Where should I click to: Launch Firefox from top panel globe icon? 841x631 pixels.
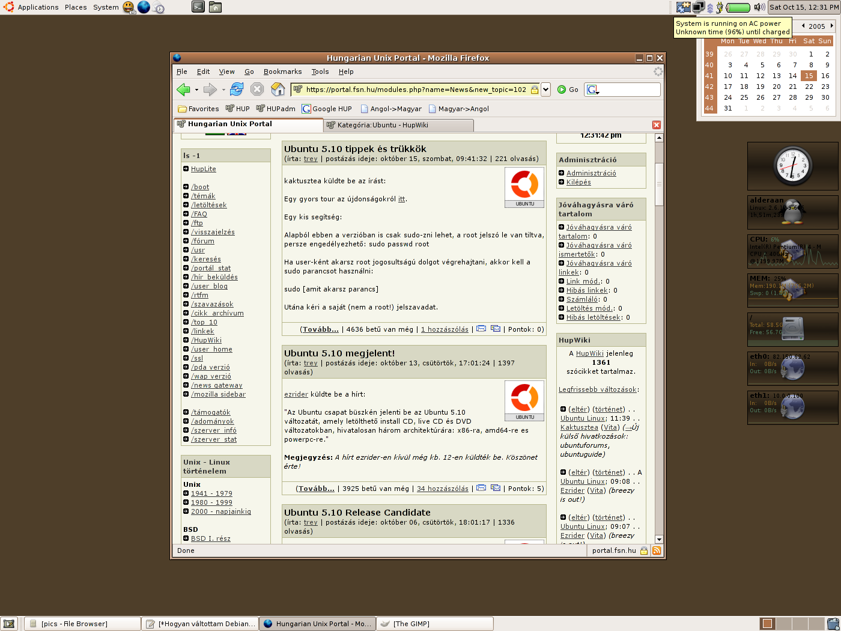[144, 7]
